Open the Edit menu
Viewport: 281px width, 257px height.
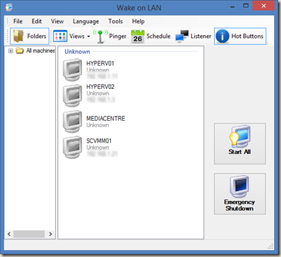[x=37, y=21]
